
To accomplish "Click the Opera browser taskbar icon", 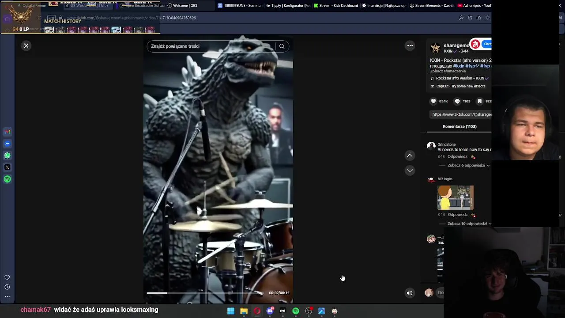I will 257,311.
